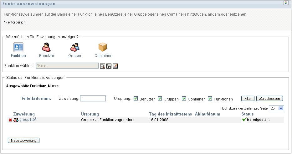Untick the Funktionen origin checkbox

pyautogui.click(x=210, y=99)
